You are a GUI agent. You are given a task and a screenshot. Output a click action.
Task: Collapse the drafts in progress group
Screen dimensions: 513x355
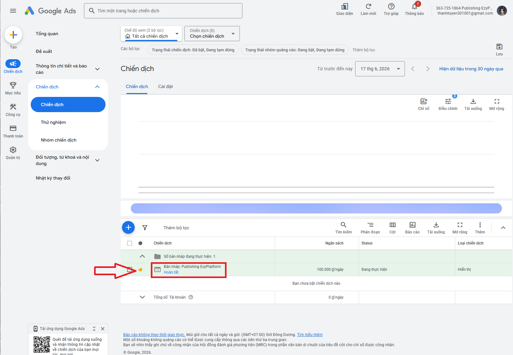point(142,257)
